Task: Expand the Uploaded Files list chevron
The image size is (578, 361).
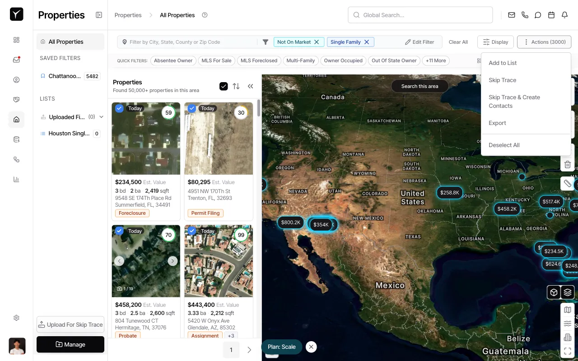Action: [101, 117]
